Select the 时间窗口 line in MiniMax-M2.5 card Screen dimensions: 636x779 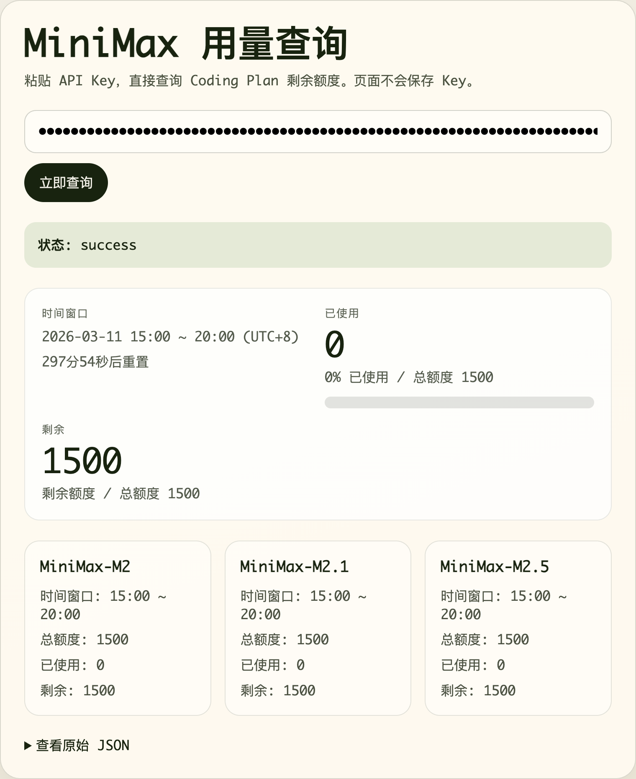click(504, 605)
